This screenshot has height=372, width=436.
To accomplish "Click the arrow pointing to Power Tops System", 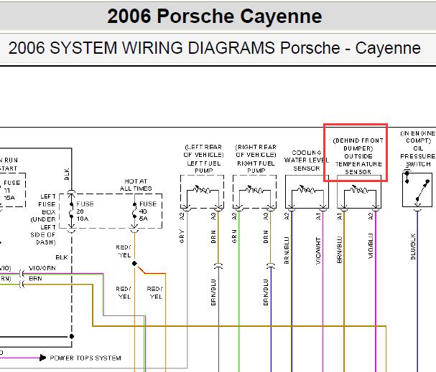I will [x=42, y=358].
